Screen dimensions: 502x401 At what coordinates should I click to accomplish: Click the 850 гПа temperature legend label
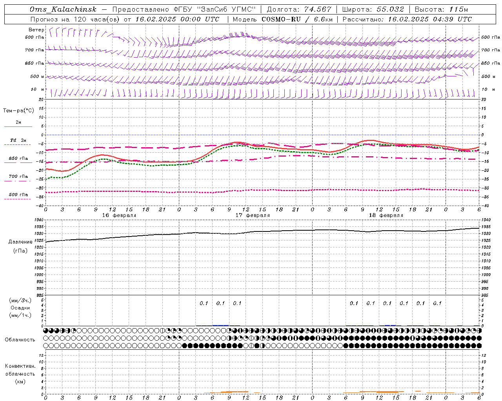click(18, 159)
